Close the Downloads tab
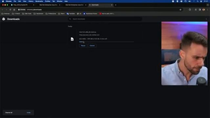 click(x=112, y=5)
